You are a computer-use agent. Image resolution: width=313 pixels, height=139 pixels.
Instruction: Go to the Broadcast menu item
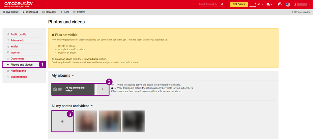[30, 12]
